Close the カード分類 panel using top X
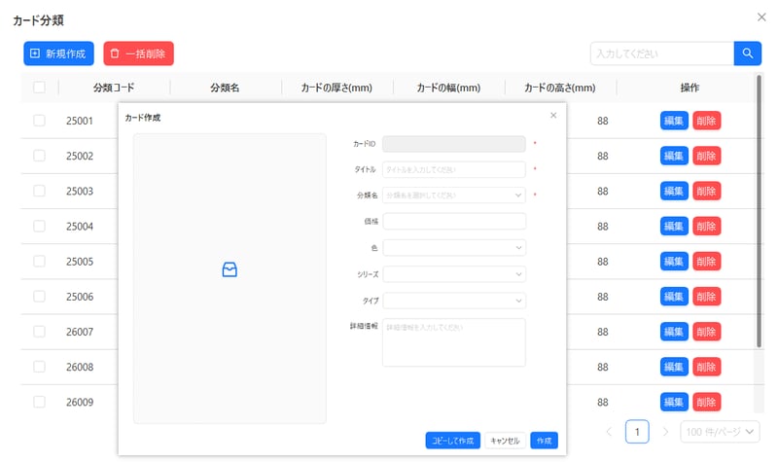Image resolution: width=778 pixels, height=462 pixels. coord(760,17)
